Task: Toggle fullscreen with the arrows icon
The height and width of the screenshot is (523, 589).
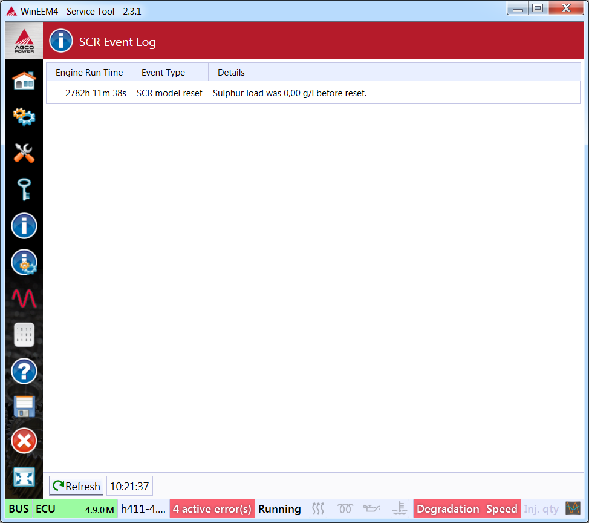Action: (x=24, y=477)
